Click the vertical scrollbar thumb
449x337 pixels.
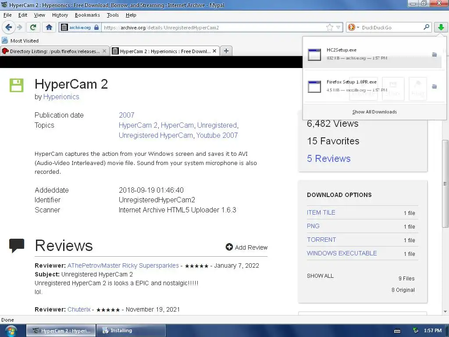[445, 183]
